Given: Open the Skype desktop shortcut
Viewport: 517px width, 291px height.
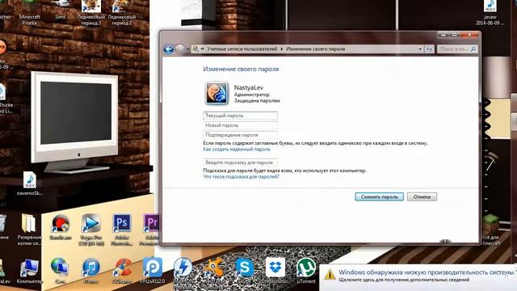Looking at the screenshot, I should 244,268.
